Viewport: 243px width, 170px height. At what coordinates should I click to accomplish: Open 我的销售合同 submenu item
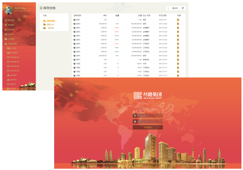pos(13,57)
